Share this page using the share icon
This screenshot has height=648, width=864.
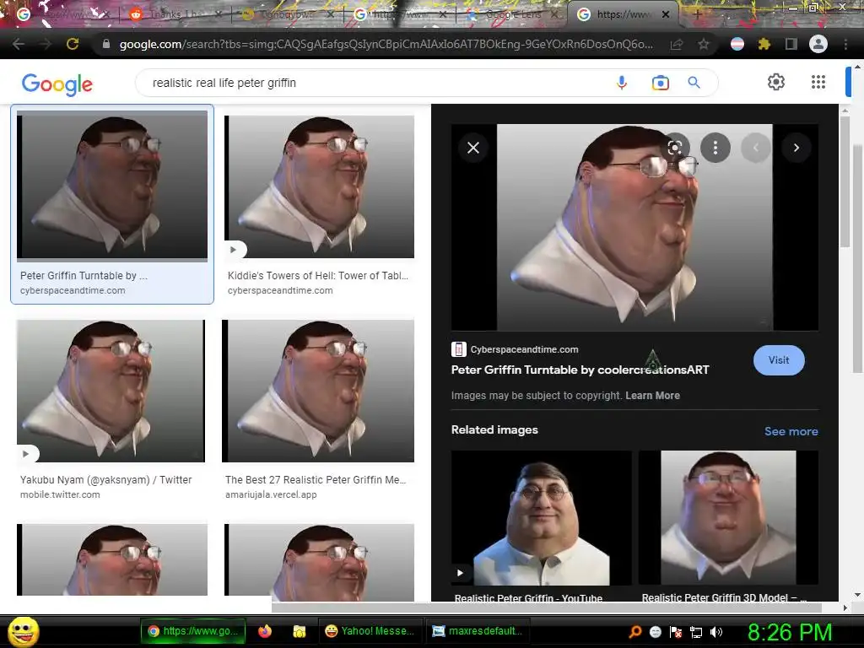677,44
